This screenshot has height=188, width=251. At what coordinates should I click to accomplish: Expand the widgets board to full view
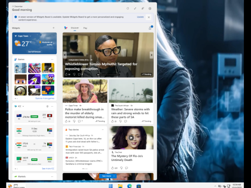pos(135,9)
